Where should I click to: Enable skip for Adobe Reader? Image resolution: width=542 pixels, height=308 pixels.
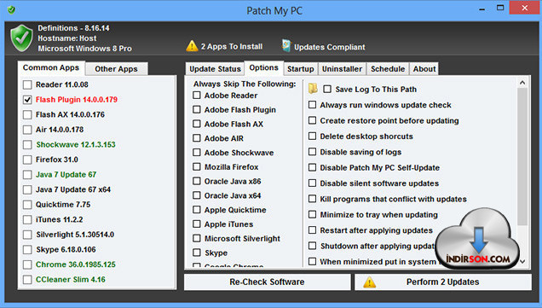(x=197, y=96)
